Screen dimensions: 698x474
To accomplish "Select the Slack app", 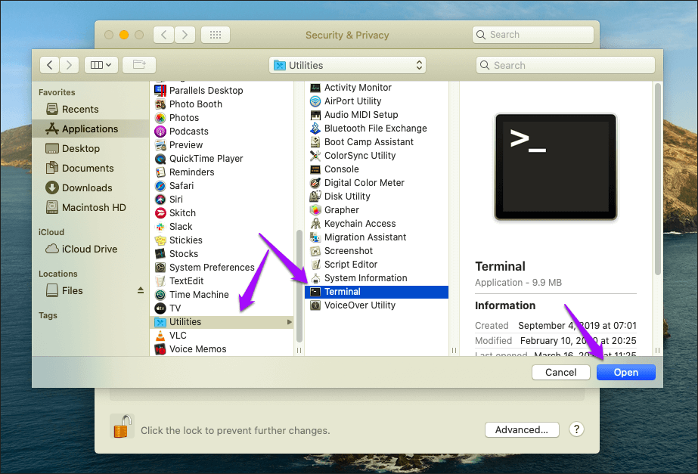I will point(222,227).
